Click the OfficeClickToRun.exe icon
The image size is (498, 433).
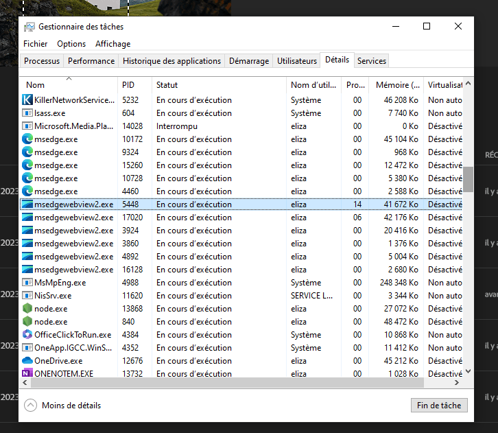pyautogui.click(x=27, y=334)
